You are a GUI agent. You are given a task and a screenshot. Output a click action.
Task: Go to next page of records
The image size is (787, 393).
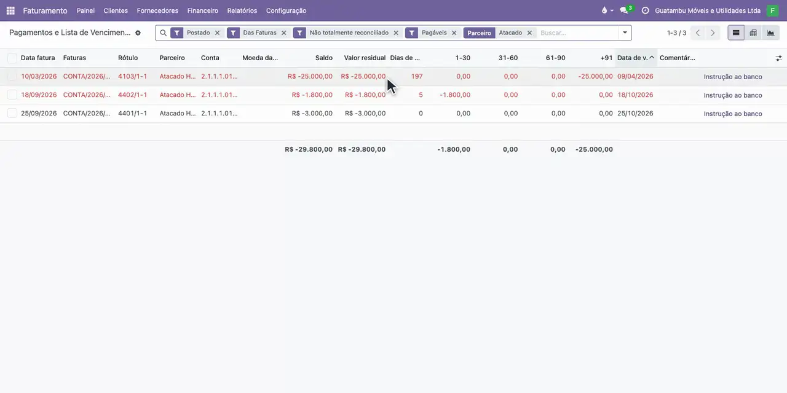pos(713,33)
